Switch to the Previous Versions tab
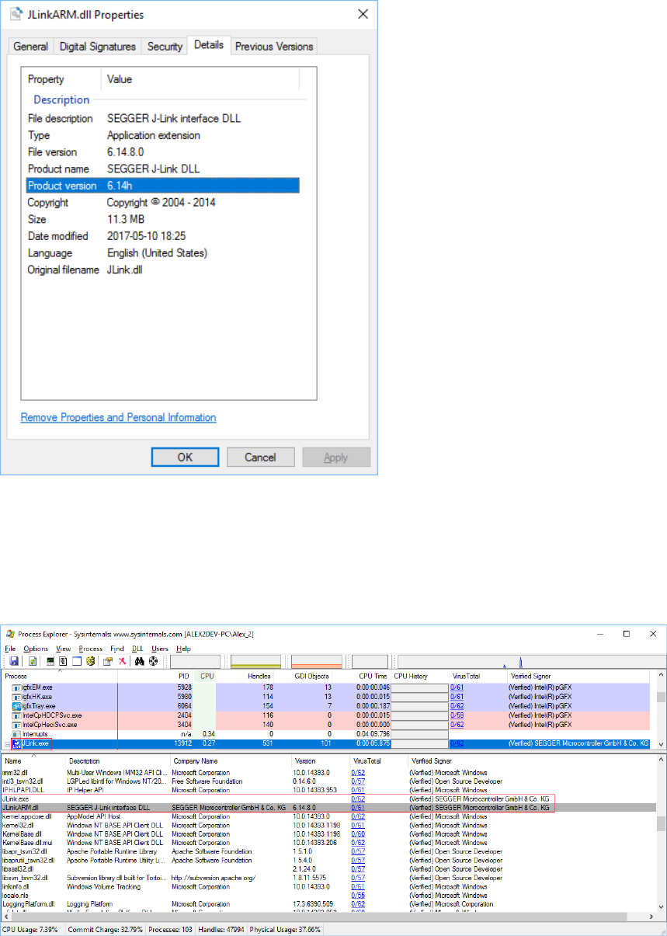The image size is (667, 936). 274,47
